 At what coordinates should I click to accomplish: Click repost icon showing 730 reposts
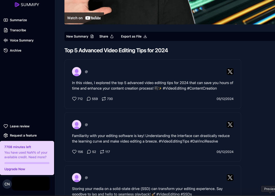tap(104, 99)
